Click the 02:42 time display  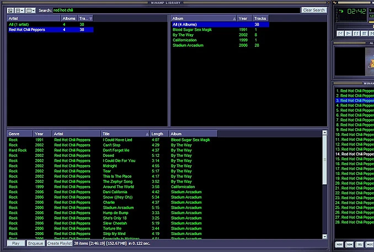[356, 11]
